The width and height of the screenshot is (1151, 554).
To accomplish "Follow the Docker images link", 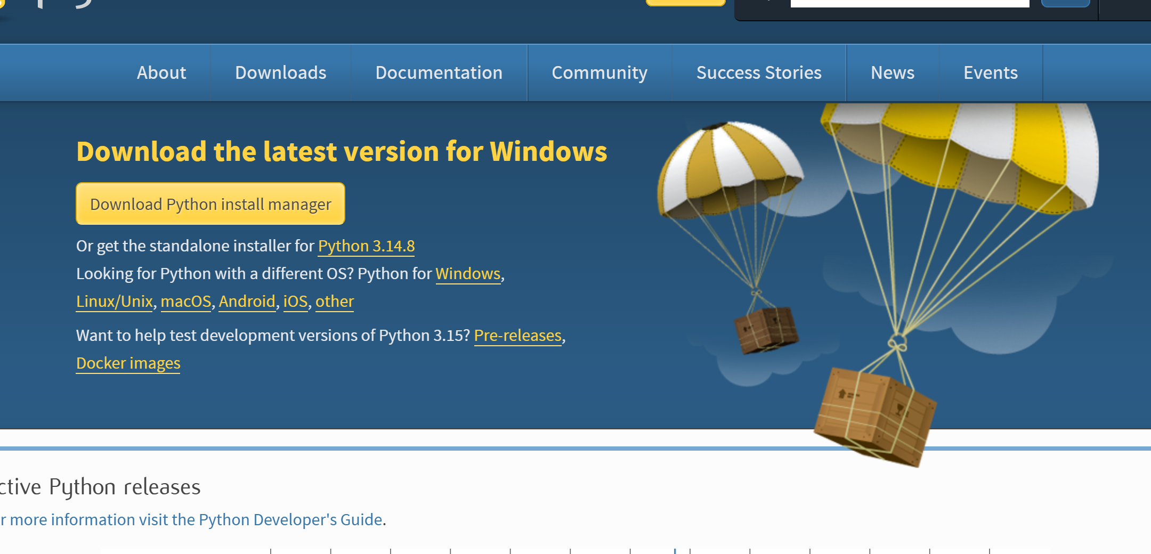I will coord(128,363).
